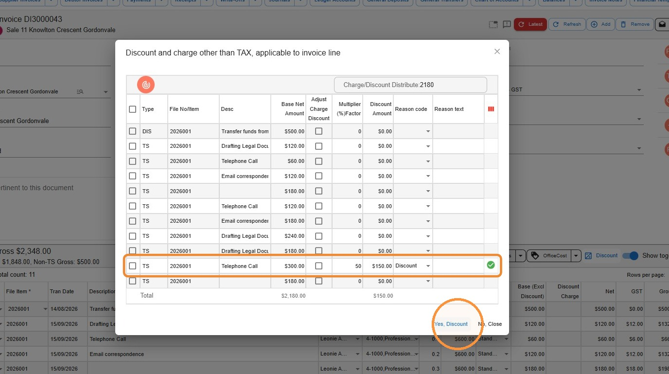Dismiss with No, Close
The width and height of the screenshot is (669, 374).
[x=490, y=324]
